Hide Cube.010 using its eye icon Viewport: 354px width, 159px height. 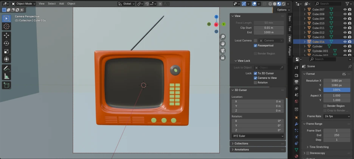pyautogui.click(x=345, y=23)
